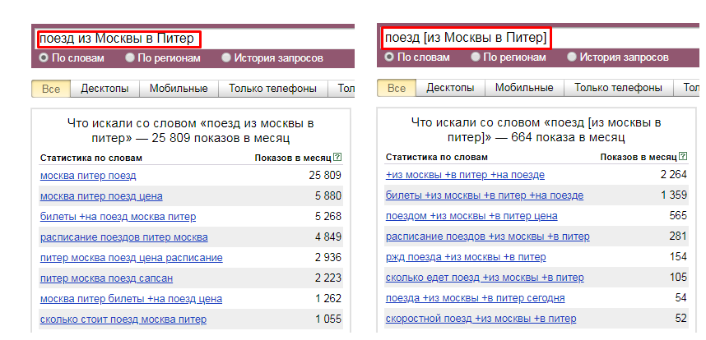This screenshot has width=706, height=340.
Task: Open link 'питер москва поезд сапсан'
Action: 106,278
